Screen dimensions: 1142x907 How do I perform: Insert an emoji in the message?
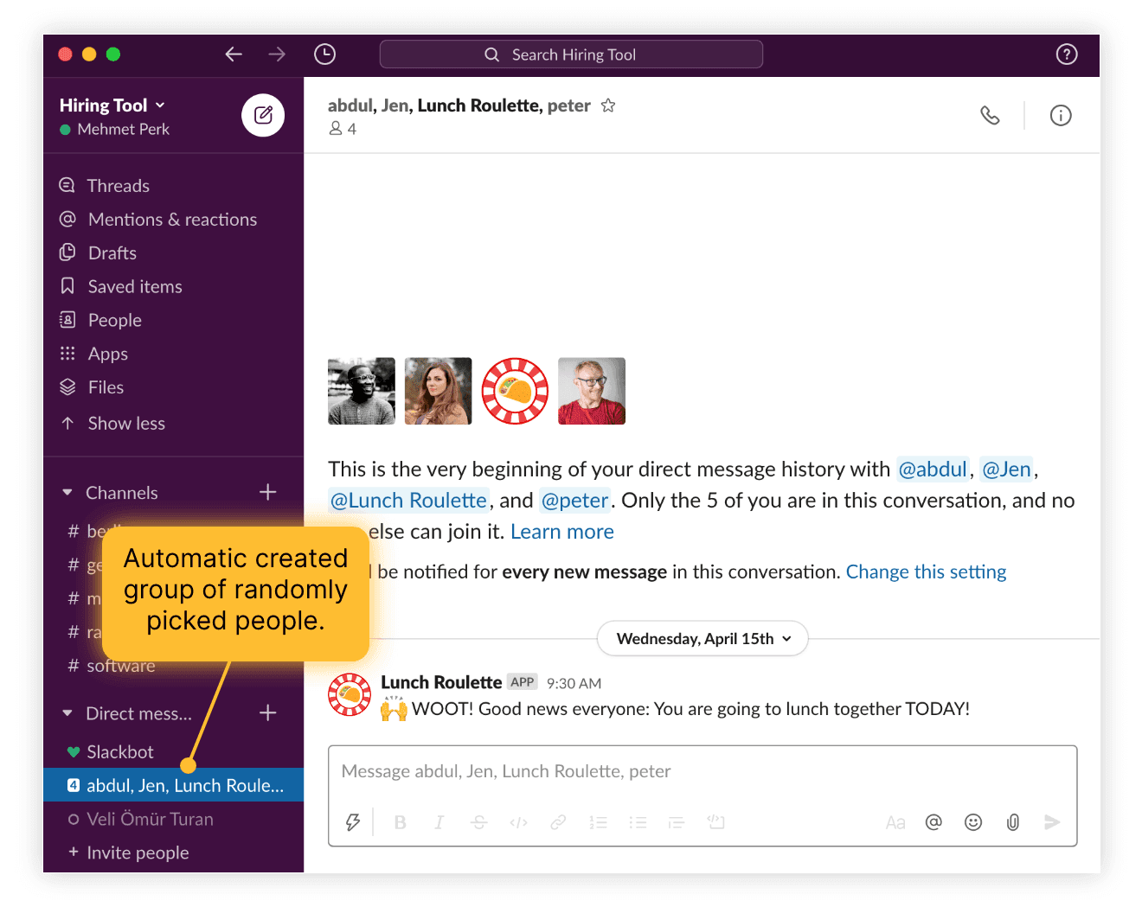(x=972, y=822)
